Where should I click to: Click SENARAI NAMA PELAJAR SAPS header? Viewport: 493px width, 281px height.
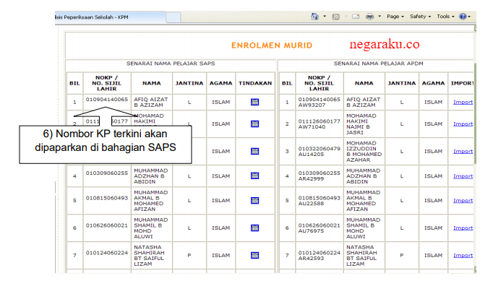coord(171,64)
